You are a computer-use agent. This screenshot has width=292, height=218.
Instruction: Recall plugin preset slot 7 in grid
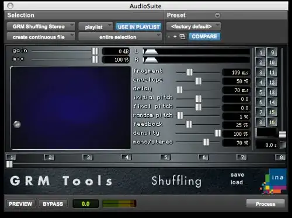click(260, 112)
